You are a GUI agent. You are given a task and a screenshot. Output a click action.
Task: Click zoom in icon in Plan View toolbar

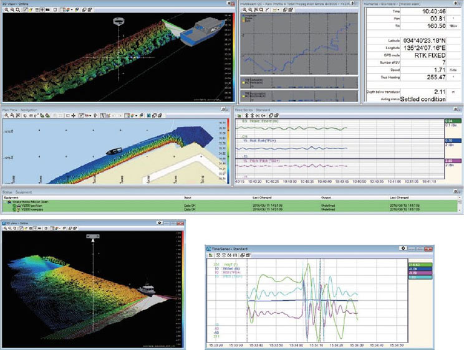point(5,115)
